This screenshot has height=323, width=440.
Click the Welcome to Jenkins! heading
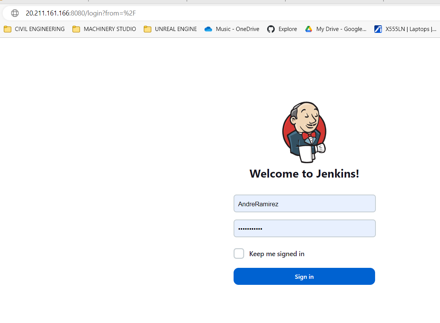(304, 173)
